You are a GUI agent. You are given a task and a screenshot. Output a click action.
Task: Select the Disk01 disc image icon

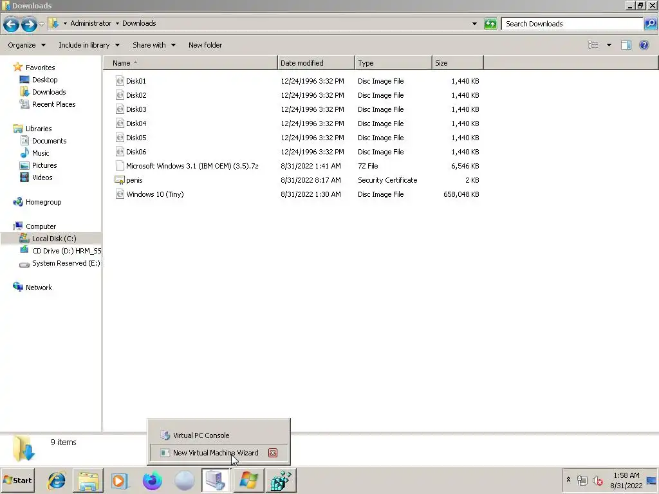click(x=120, y=80)
